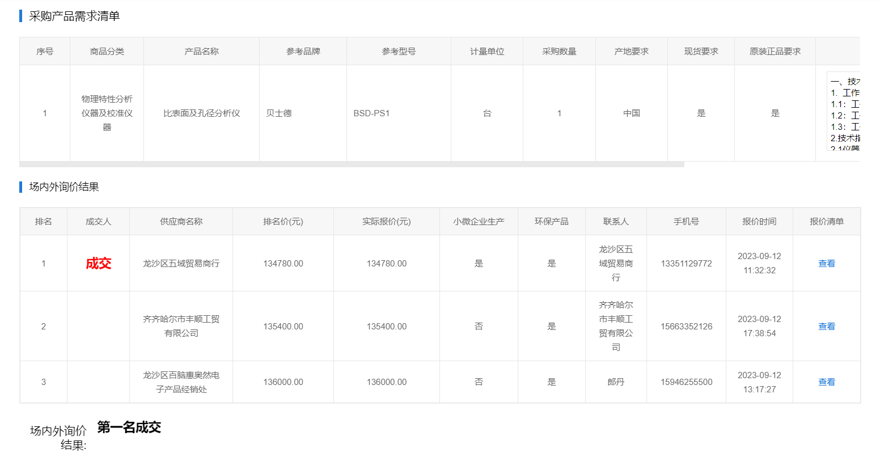Click the 采购产品需求清单 section heading
Viewport: 880px width, 453px height.
(x=74, y=16)
